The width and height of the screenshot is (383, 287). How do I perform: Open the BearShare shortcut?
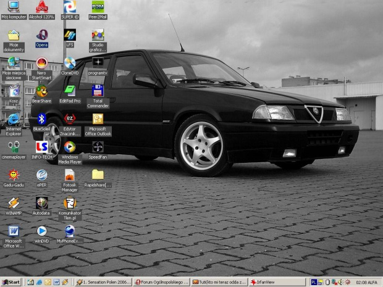[41, 91]
